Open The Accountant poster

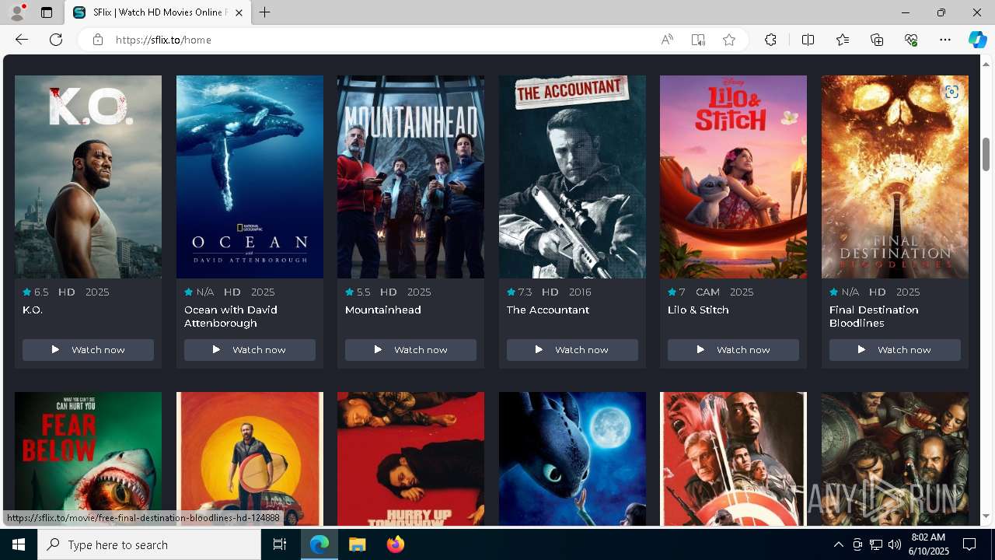pyautogui.click(x=572, y=177)
